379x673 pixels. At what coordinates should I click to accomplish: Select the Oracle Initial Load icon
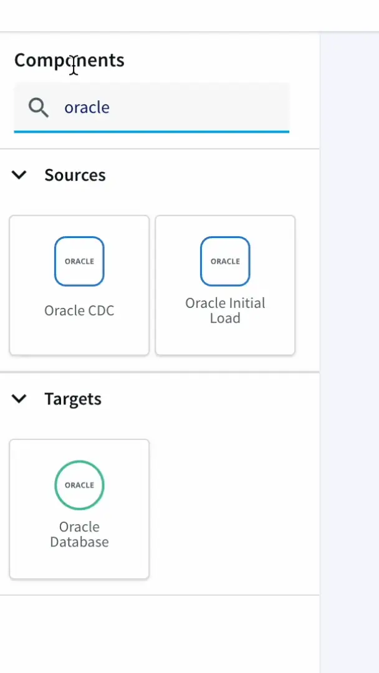point(225,261)
